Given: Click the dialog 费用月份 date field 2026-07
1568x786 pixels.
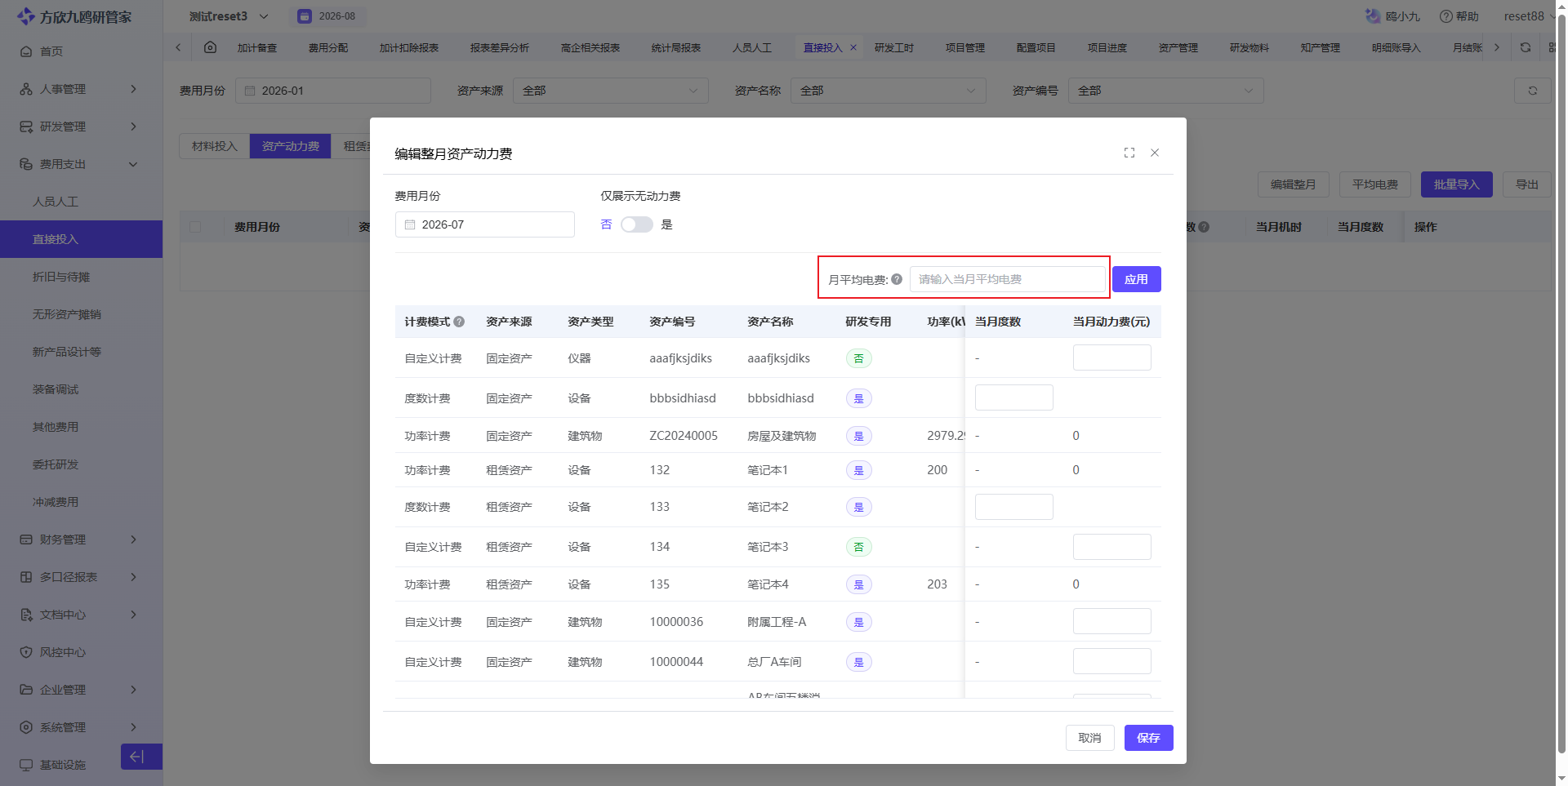Looking at the screenshot, I should click(x=485, y=224).
